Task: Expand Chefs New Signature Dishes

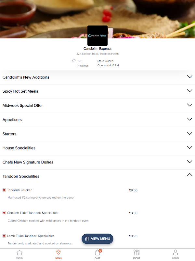Action: click(97, 162)
